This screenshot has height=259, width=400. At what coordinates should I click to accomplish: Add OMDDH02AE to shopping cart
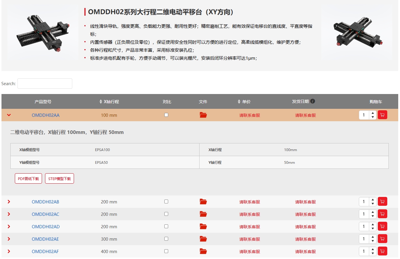(382, 239)
